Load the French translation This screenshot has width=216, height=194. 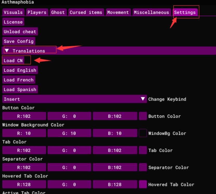click(19, 80)
